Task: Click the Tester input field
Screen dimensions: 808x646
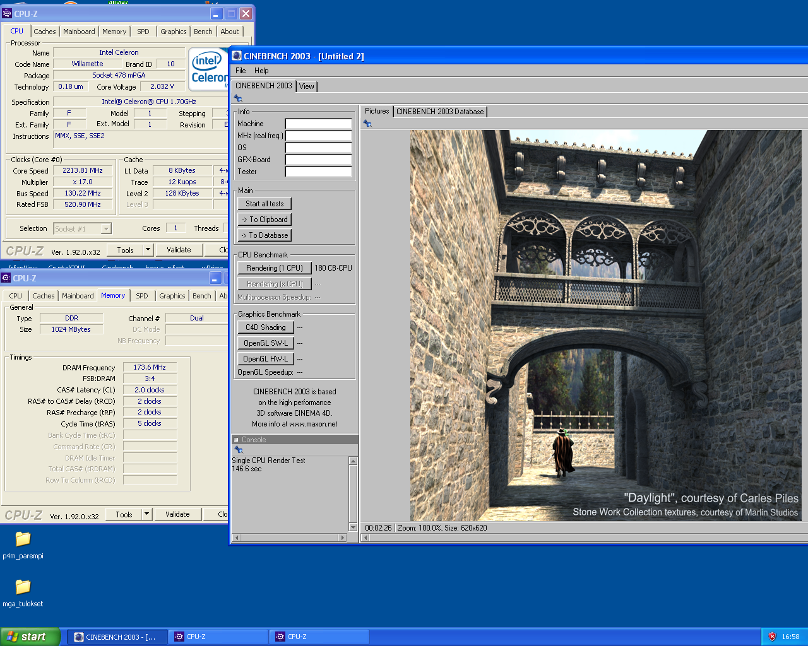Action: click(x=319, y=172)
